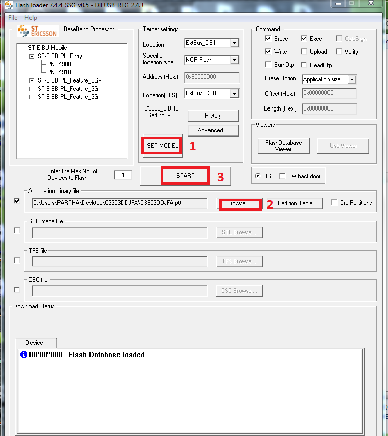Click the Offset (Hex.) field
This screenshot has height=436, width=388.
click(x=329, y=93)
